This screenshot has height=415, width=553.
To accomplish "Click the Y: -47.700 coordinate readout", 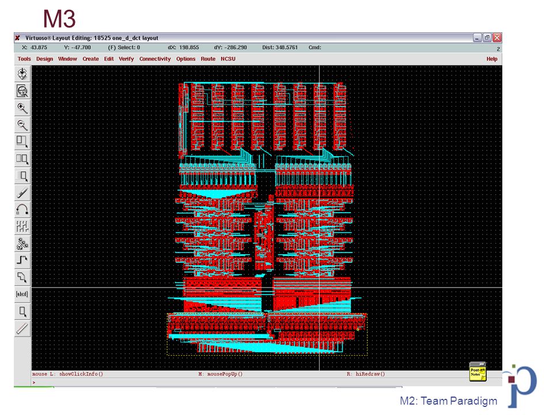I will coord(77,47).
